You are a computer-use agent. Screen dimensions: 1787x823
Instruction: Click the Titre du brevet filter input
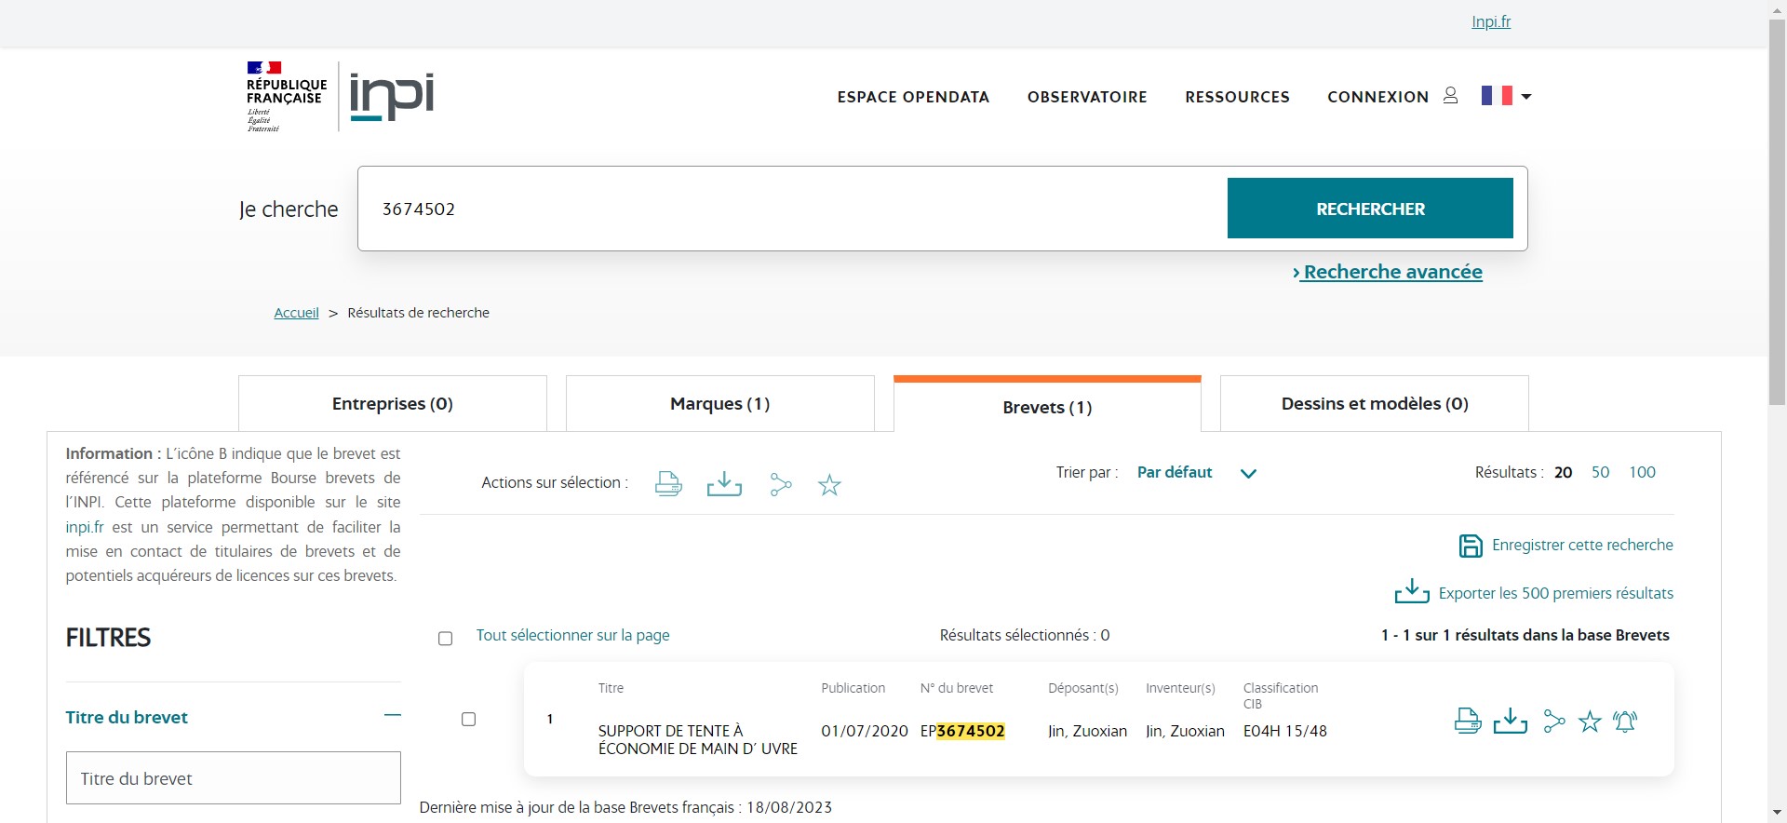tap(234, 778)
